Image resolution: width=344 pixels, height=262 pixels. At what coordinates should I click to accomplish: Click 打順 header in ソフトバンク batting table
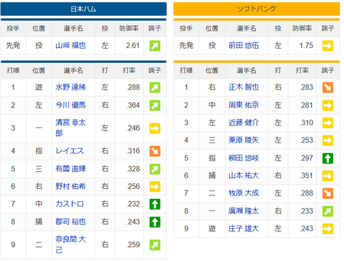coord(186,70)
